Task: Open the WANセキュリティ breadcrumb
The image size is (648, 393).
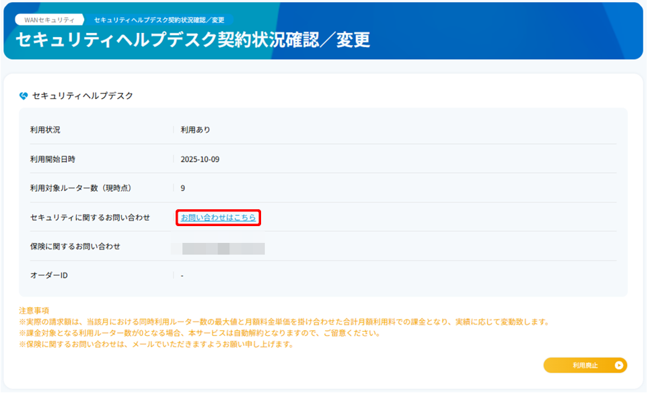Action: coord(49,20)
